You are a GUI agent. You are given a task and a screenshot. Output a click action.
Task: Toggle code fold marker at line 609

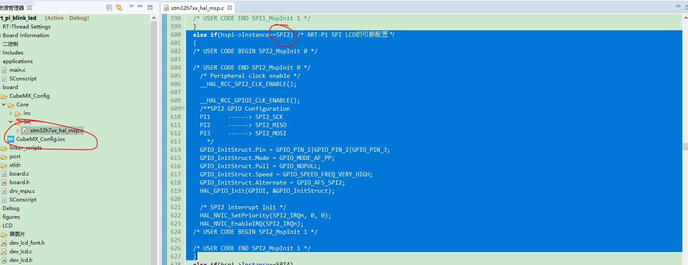click(183, 108)
